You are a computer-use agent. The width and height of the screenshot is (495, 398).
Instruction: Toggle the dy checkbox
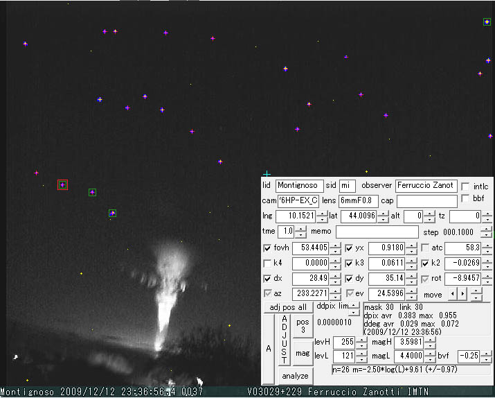click(349, 279)
